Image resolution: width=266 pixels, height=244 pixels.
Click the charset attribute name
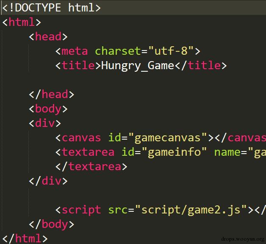click(118, 51)
